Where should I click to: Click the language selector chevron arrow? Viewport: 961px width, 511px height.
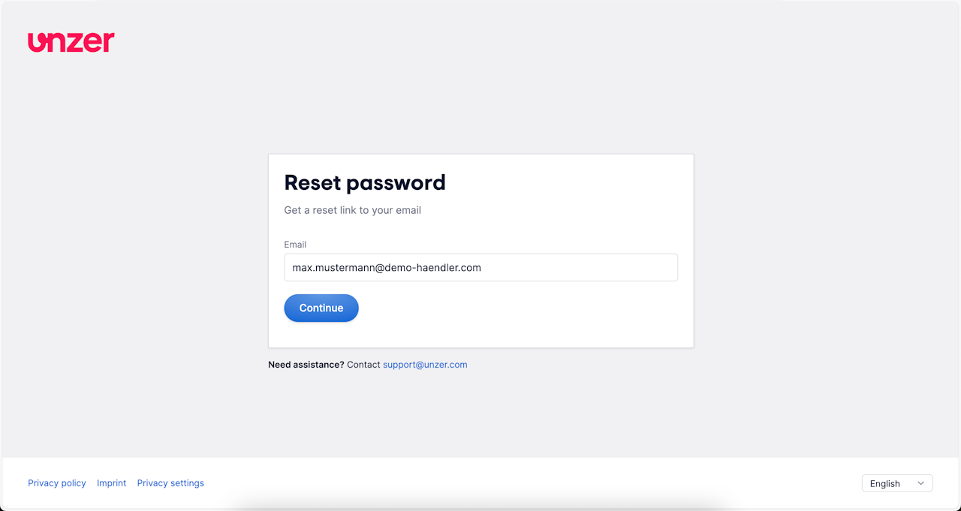[x=920, y=483]
